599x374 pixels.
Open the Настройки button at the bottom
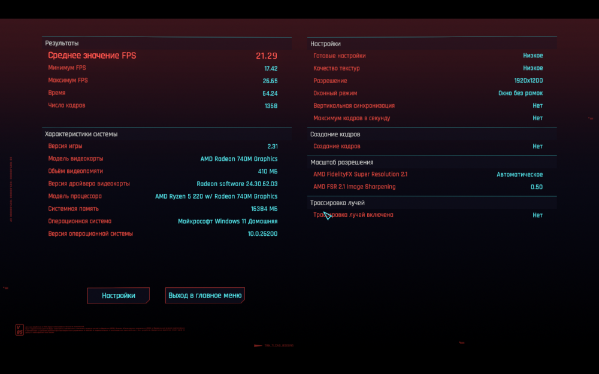tap(119, 296)
